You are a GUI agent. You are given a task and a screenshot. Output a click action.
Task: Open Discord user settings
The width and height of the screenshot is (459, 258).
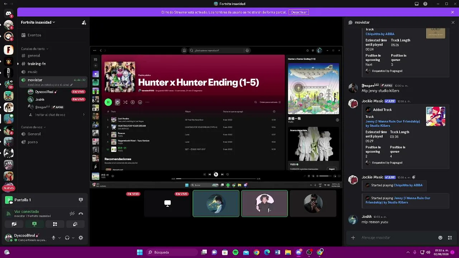pos(81,238)
